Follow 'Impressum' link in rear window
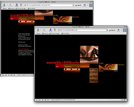The width and height of the screenshot is (134, 107). (76, 17)
